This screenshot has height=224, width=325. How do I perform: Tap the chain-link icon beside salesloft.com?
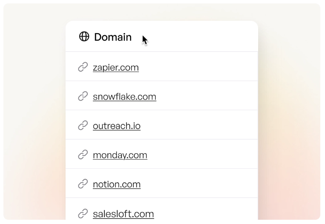[x=83, y=213]
